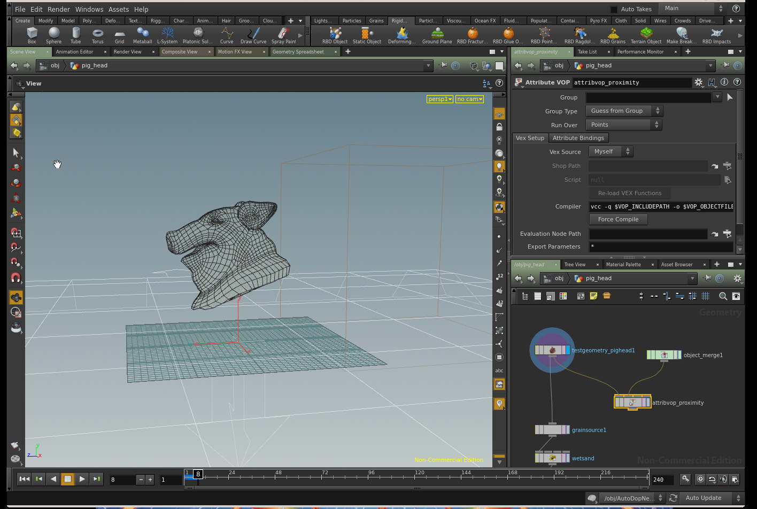Toggle the Auto Takes checkbox
Screen dimensions: 757x509
[614, 10]
